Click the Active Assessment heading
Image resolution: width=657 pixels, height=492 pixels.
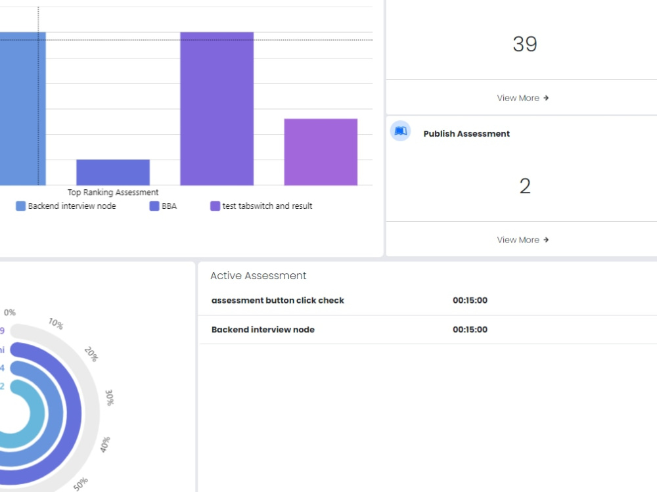pyautogui.click(x=258, y=276)
